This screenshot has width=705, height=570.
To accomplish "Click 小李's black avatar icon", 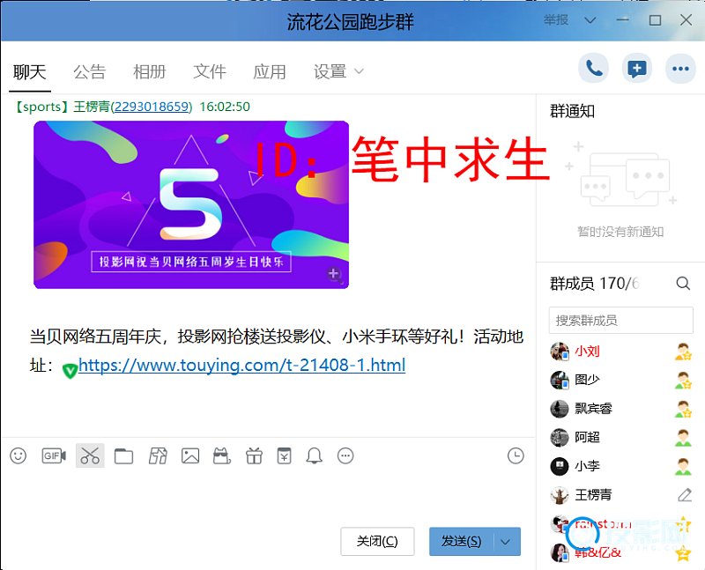I will tap(560, 466).
